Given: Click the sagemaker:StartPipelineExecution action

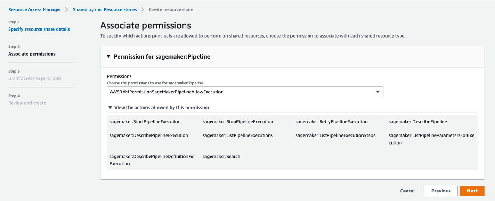Looking at the screenshot, I should (x=145, y=121).
